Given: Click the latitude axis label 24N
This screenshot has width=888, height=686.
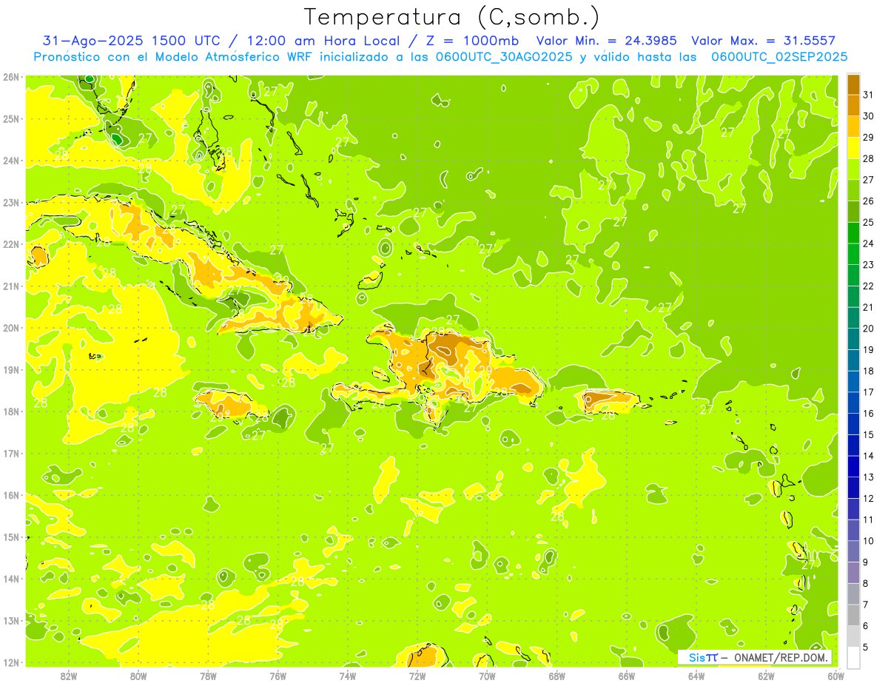Looking at the screenshot, I should pyautogui.click(x=11, y=161).
